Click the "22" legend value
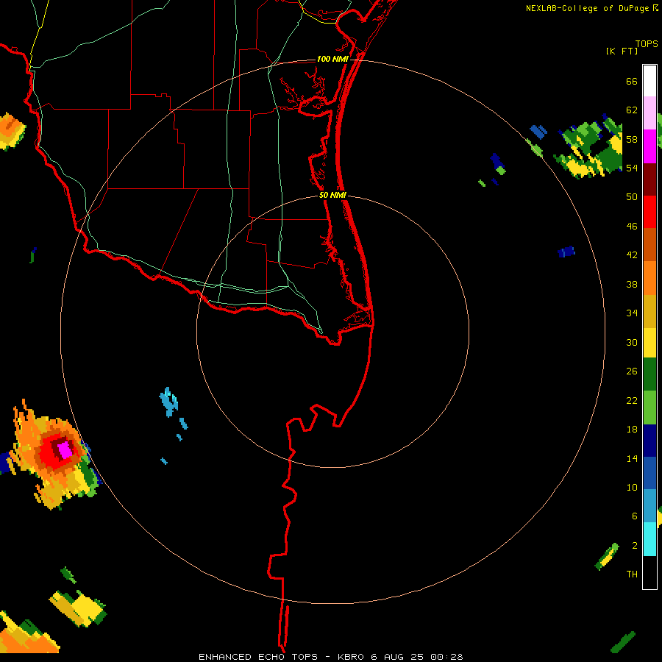 (x=632, y=401)
